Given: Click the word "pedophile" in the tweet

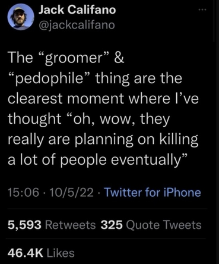Looking at the screenshot, I should [x=49, y=78].
